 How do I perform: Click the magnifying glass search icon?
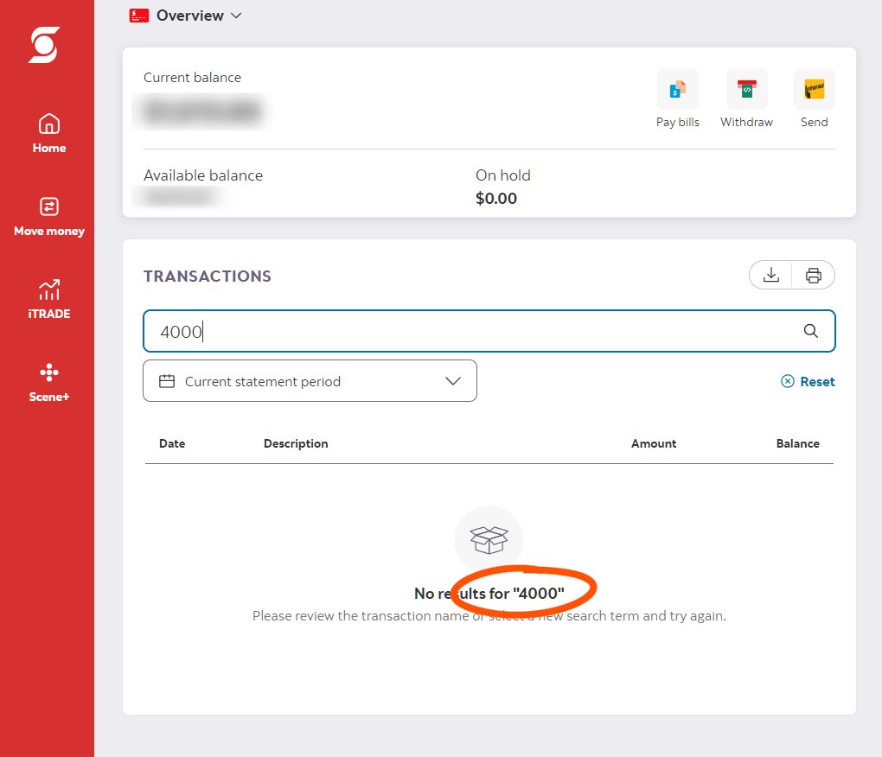(x=810, y=331)
